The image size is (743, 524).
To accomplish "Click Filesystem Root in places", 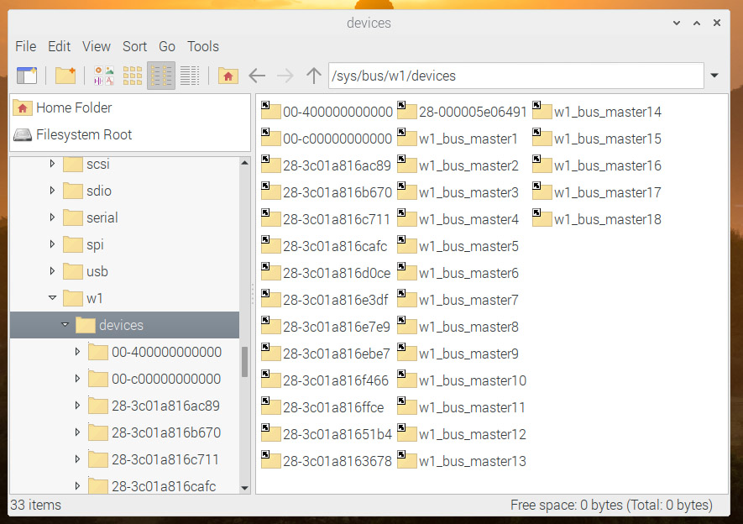I will 84,134.
